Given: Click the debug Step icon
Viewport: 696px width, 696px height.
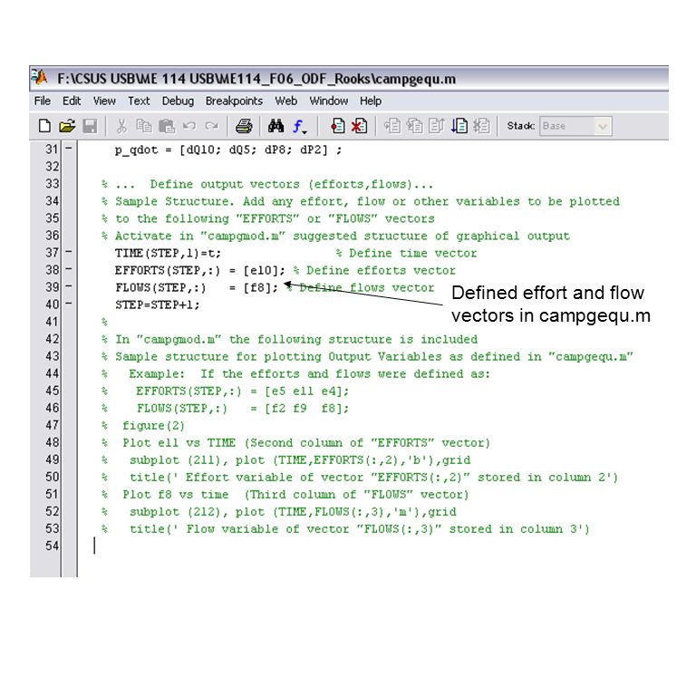Looking at the screenshot, I should pyautogui.click(x=391, y=126).
